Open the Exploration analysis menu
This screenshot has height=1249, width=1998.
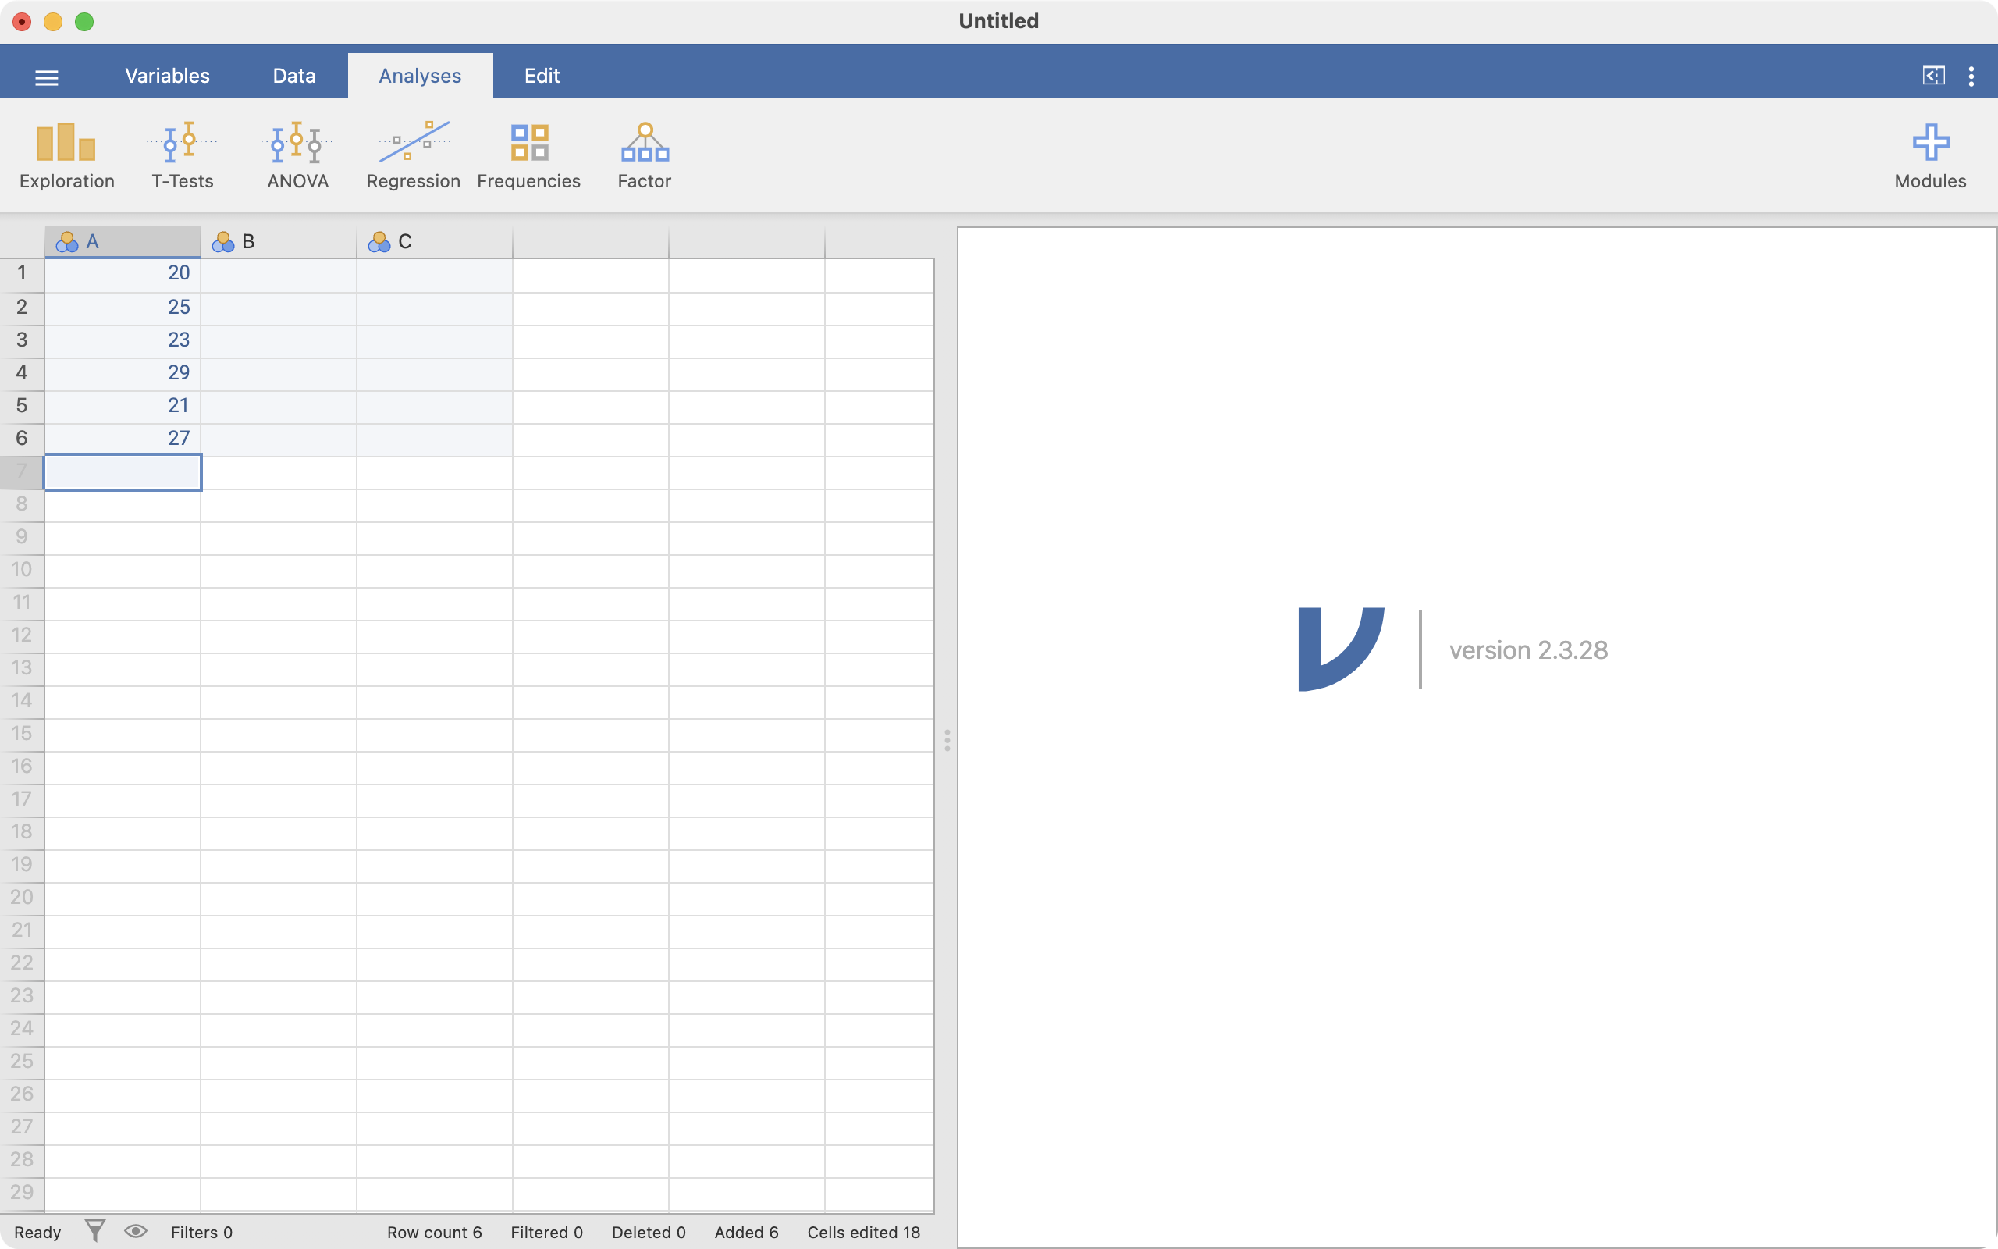(x=67, y=156)
